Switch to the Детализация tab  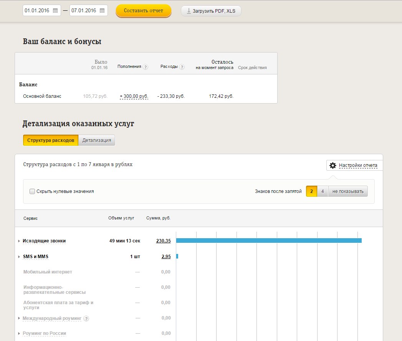point(97,140)
